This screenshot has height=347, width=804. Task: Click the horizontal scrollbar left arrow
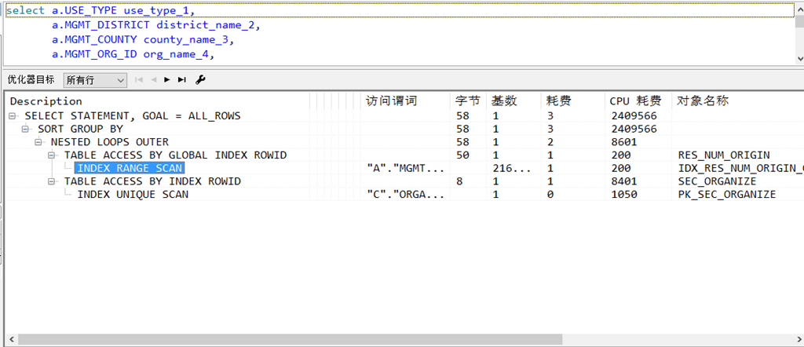click(x=11, y=339)
